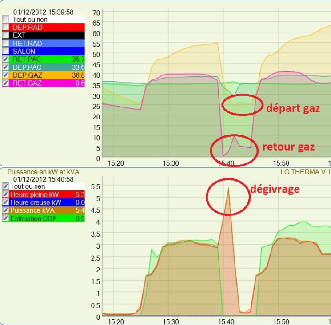Tick the RET.RAD series checkbox
The image size is (331, 325).
click(x=5, y=43)
